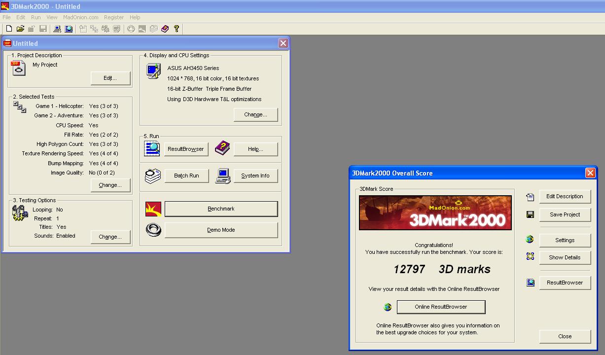Click the System Info button

pyautogui.click(x=255, y=176)
